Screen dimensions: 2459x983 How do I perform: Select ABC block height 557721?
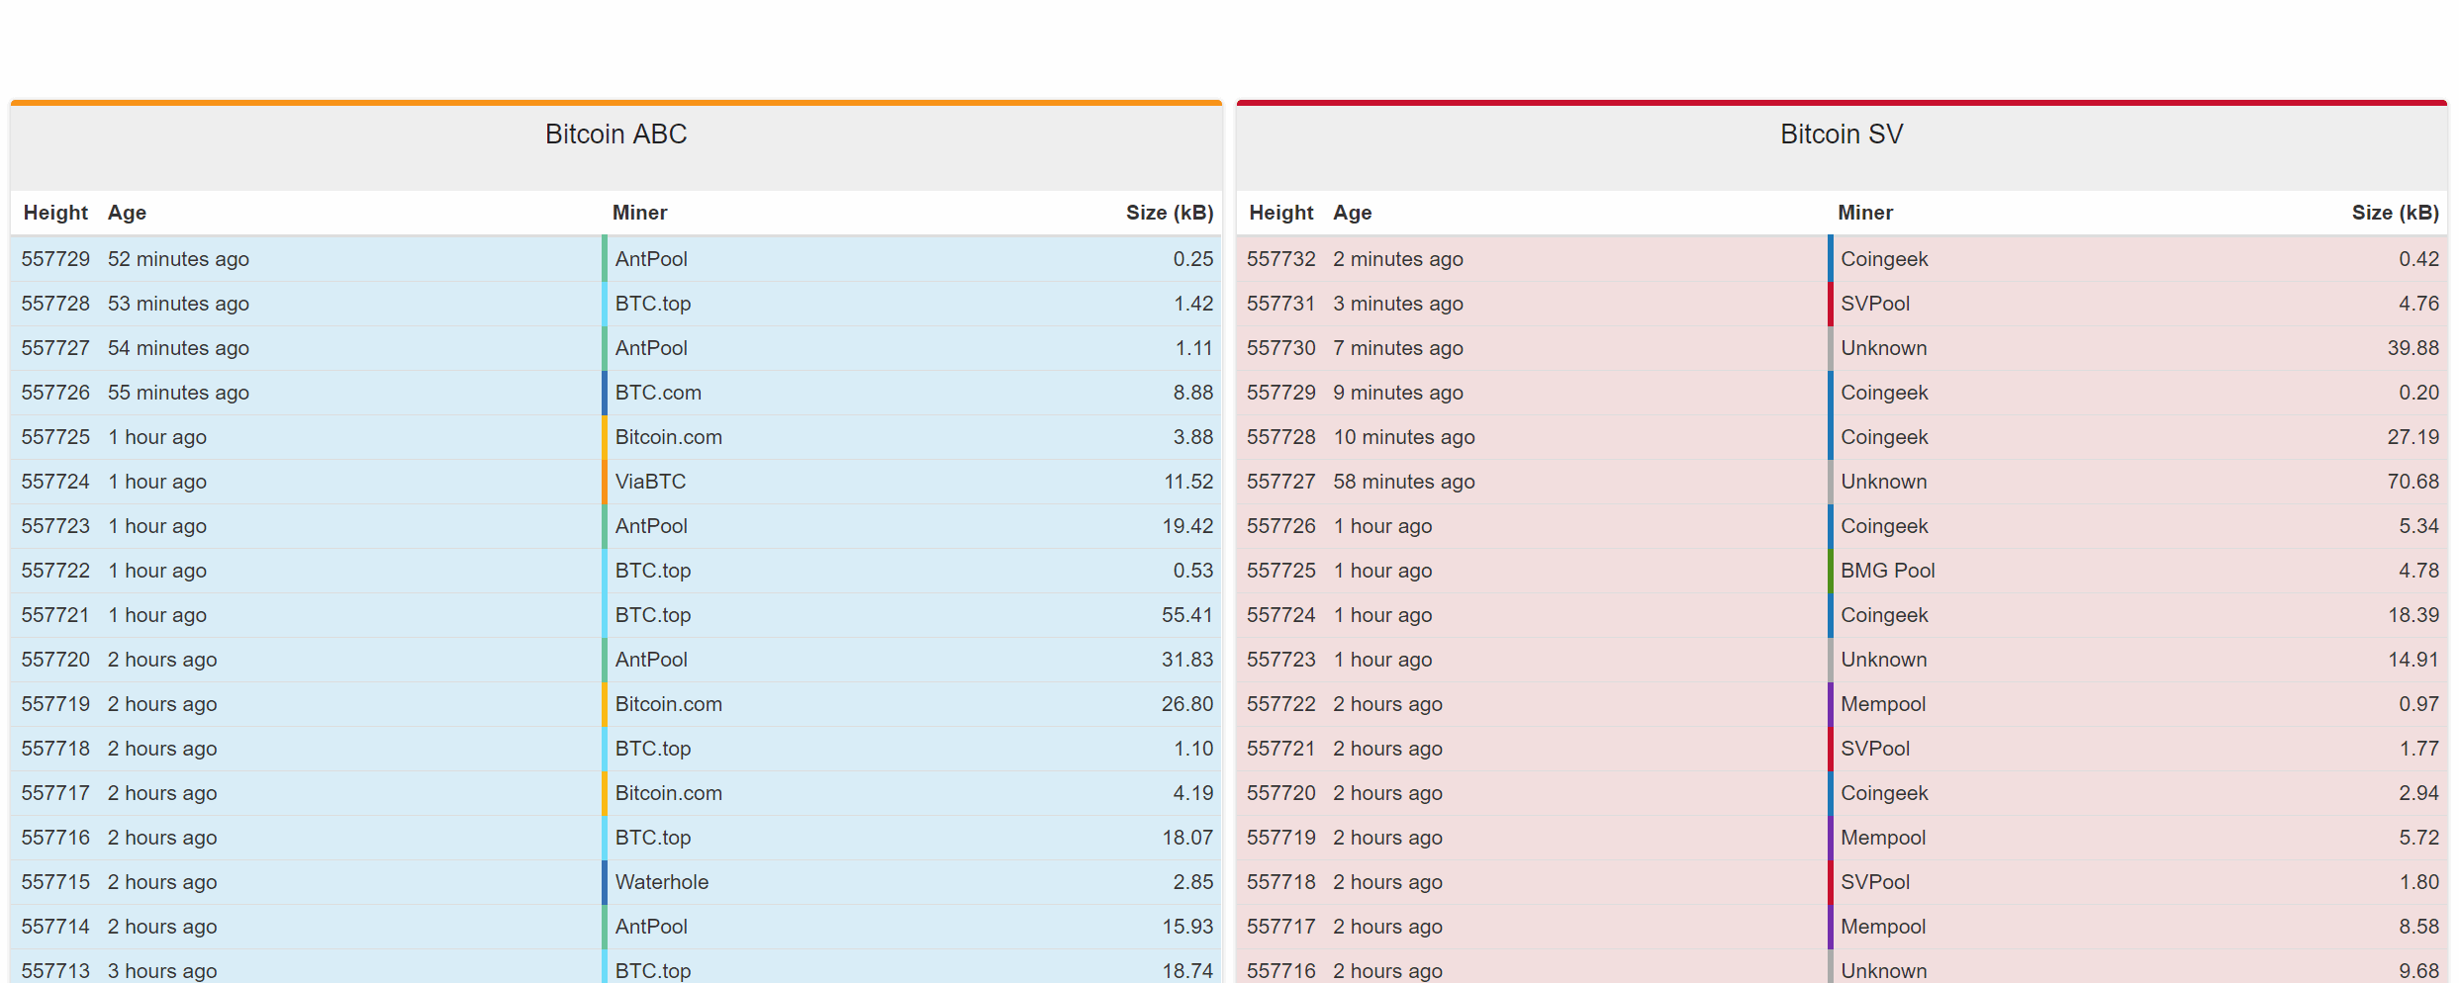click(55, 615)
